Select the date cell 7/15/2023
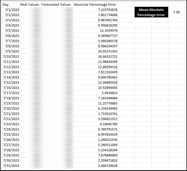The image size is (187, 171). [11, 82]
